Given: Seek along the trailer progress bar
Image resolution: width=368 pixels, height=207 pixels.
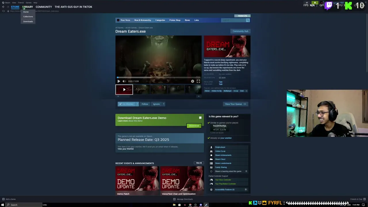Looking at the screenshot, I should 158,78.
